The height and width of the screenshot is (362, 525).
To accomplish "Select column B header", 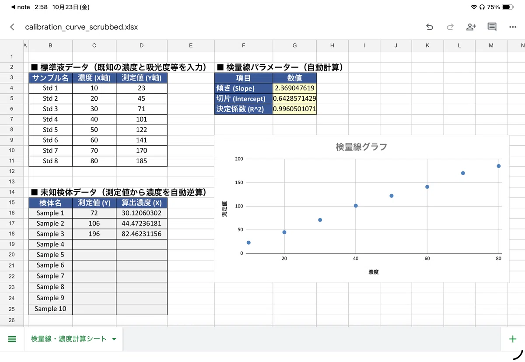I will point(51,46).
